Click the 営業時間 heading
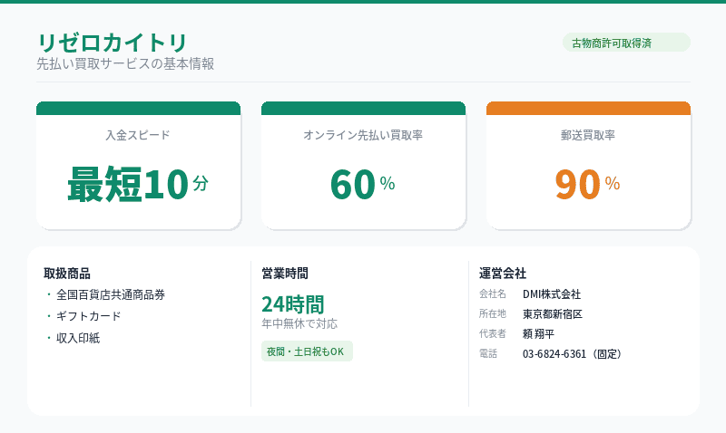Image resolution: width=726 pixels, height=433 pixels. (285, 274)
